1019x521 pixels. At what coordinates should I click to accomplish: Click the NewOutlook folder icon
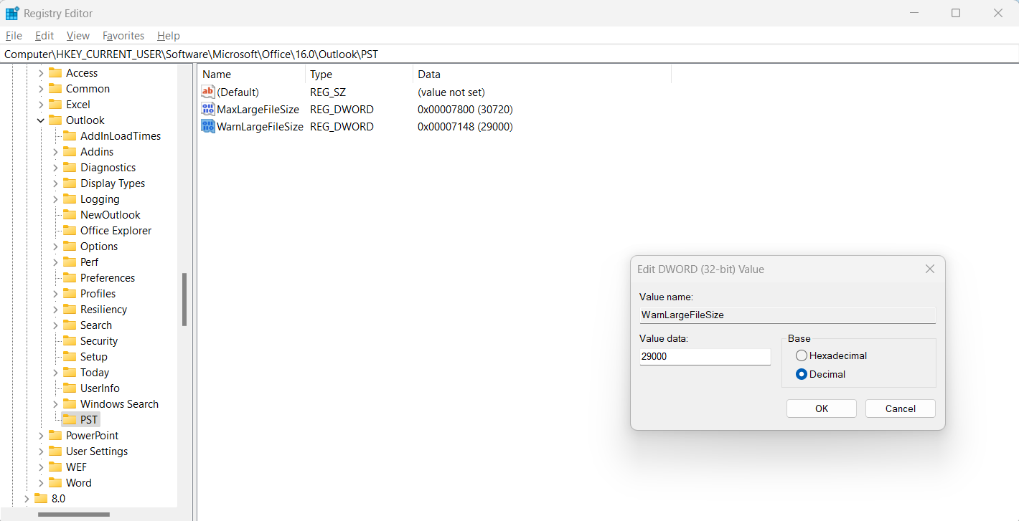click(x=70, y=214)
